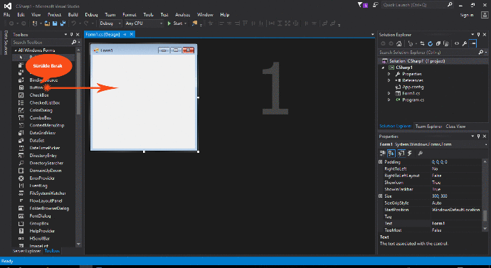
Task: Open the Project menu
Action: click(x=54, y=15)
